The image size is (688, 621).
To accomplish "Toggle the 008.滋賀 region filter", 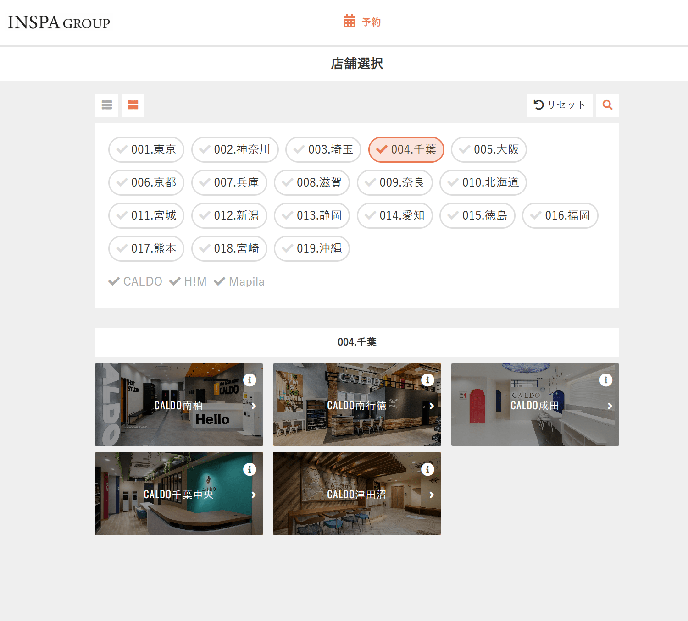I will 312,182.
